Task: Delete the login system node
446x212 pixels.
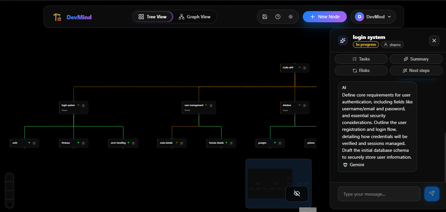Action: 83,105
